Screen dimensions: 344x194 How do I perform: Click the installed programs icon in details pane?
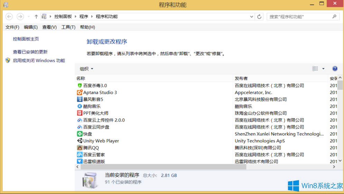click(x=90, y=180)
